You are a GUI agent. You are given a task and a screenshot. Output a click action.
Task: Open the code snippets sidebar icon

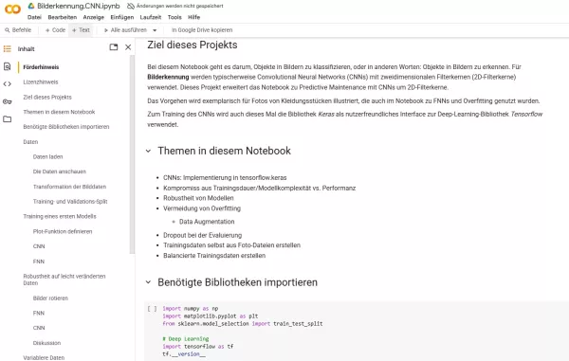pyautogui.click(x=8, y=83)
